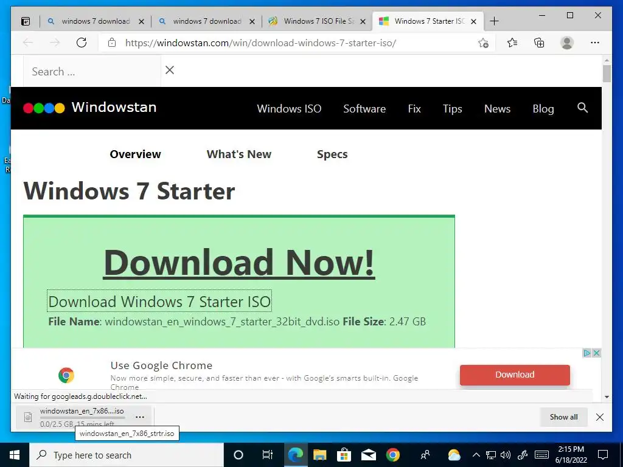Viewport: 623px width, 467px height.
Task: Open the profile avatar menu
Action: coord(567,43)
